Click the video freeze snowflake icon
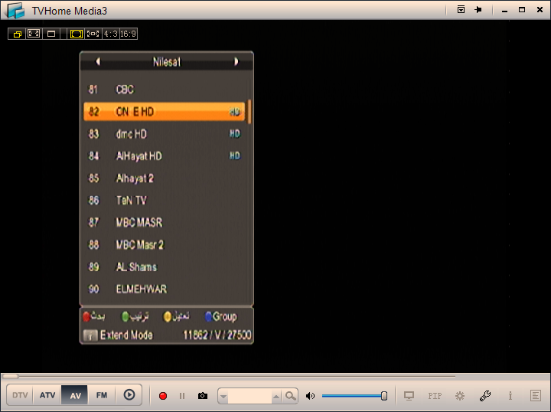The height and width of the screenshot is (412, 551). coord(460,396)
